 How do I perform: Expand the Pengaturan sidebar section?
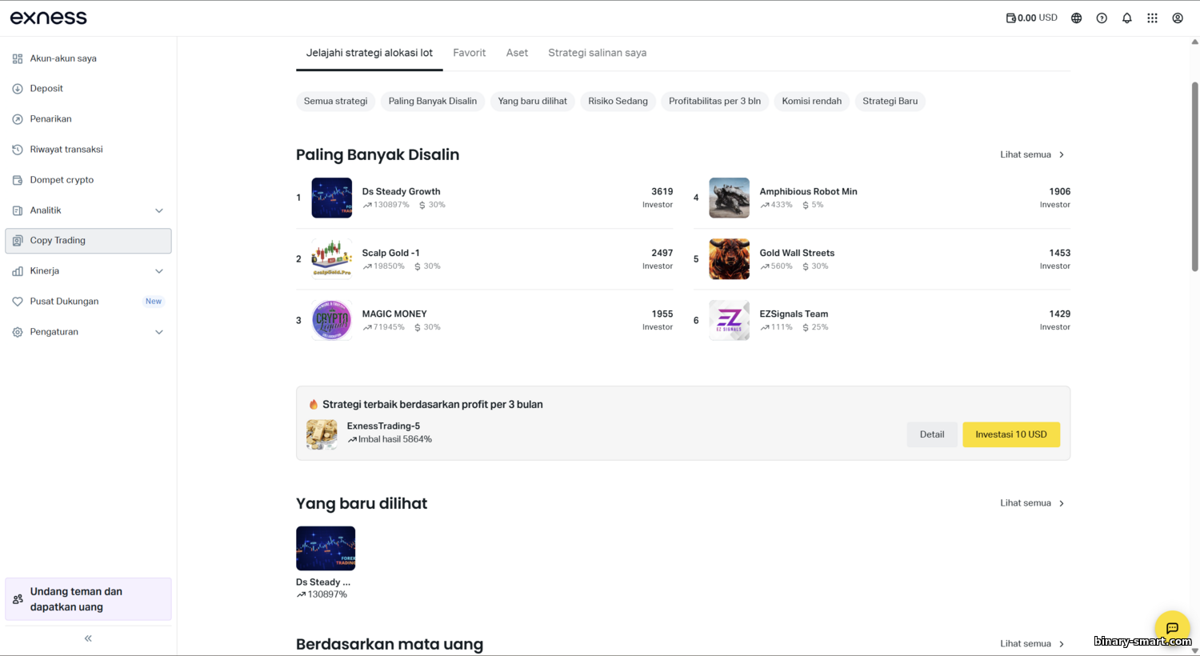[158, 332]
